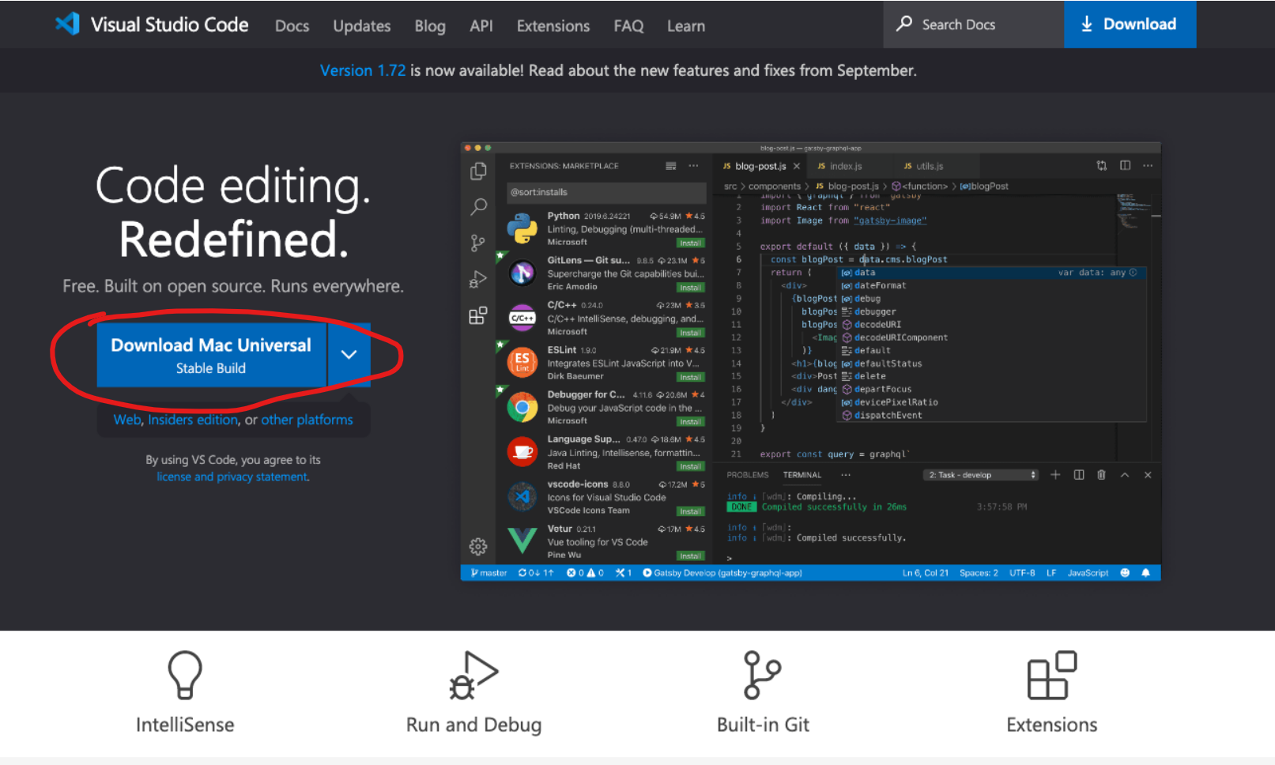The image size is (1275, 765).
Task: Click the @sort:installs search box
Action: [x=606, y=192]
